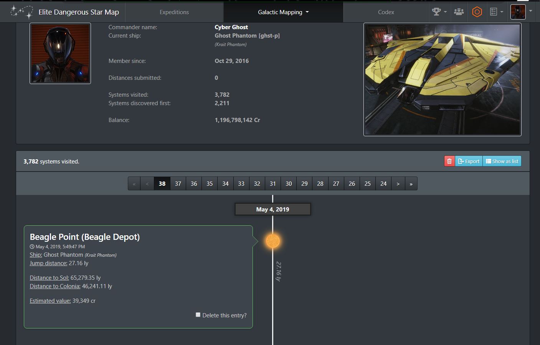Click the Oct 29, 2016 member date

pos(231,61)
